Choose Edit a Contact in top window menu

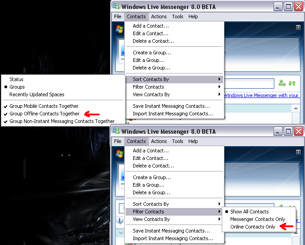pos(174,33)
